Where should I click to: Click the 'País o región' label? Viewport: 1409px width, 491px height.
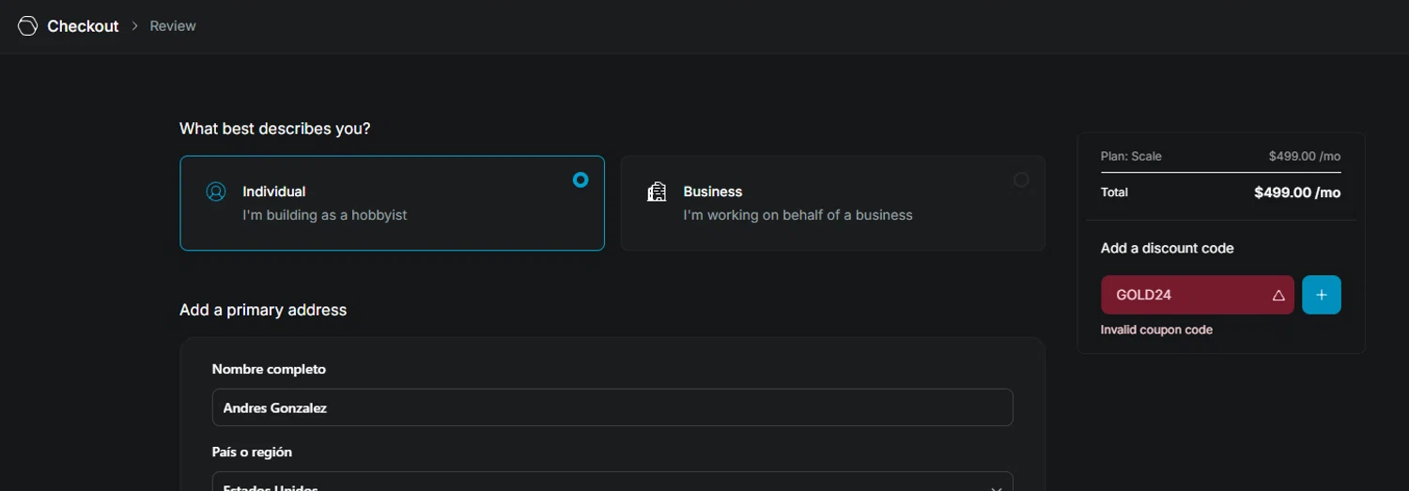tap(252, 452)
